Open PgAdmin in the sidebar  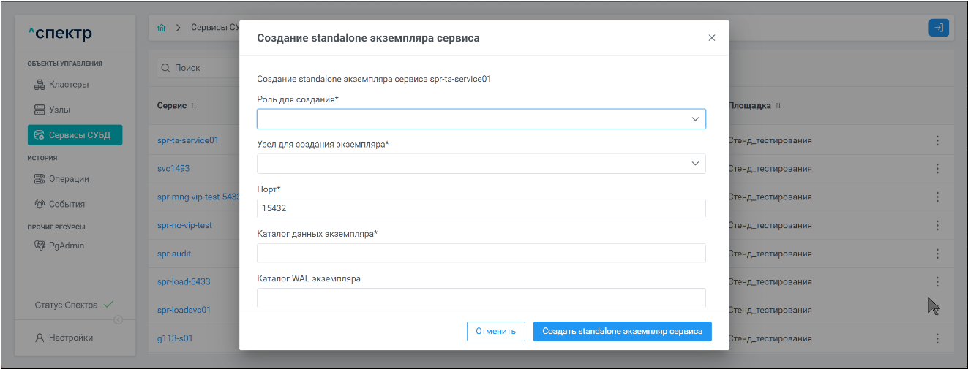(x=66, y=246)
